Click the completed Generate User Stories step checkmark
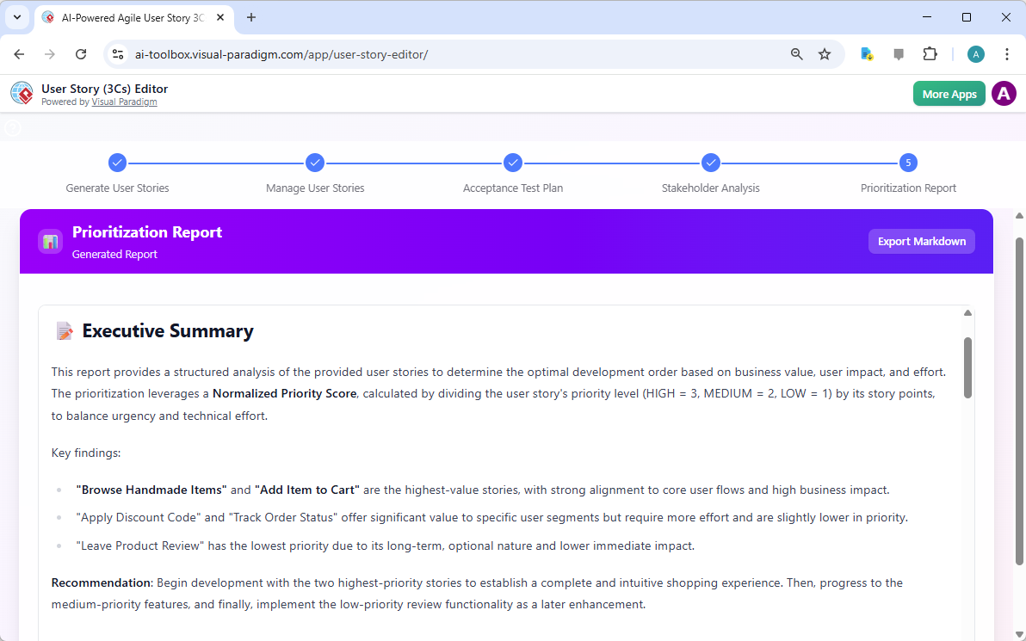 pos(117,163)
